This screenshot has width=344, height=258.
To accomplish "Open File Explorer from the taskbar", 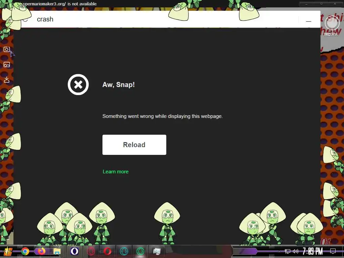I will (x=57, y=251).
